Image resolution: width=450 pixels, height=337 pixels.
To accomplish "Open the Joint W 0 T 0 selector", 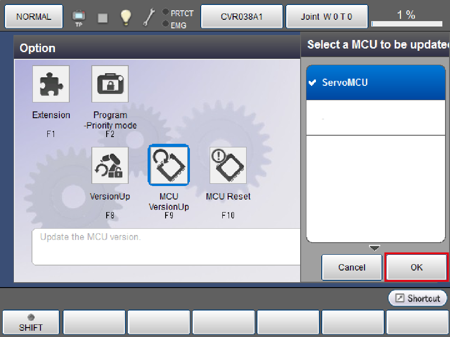I will (327, 17).
